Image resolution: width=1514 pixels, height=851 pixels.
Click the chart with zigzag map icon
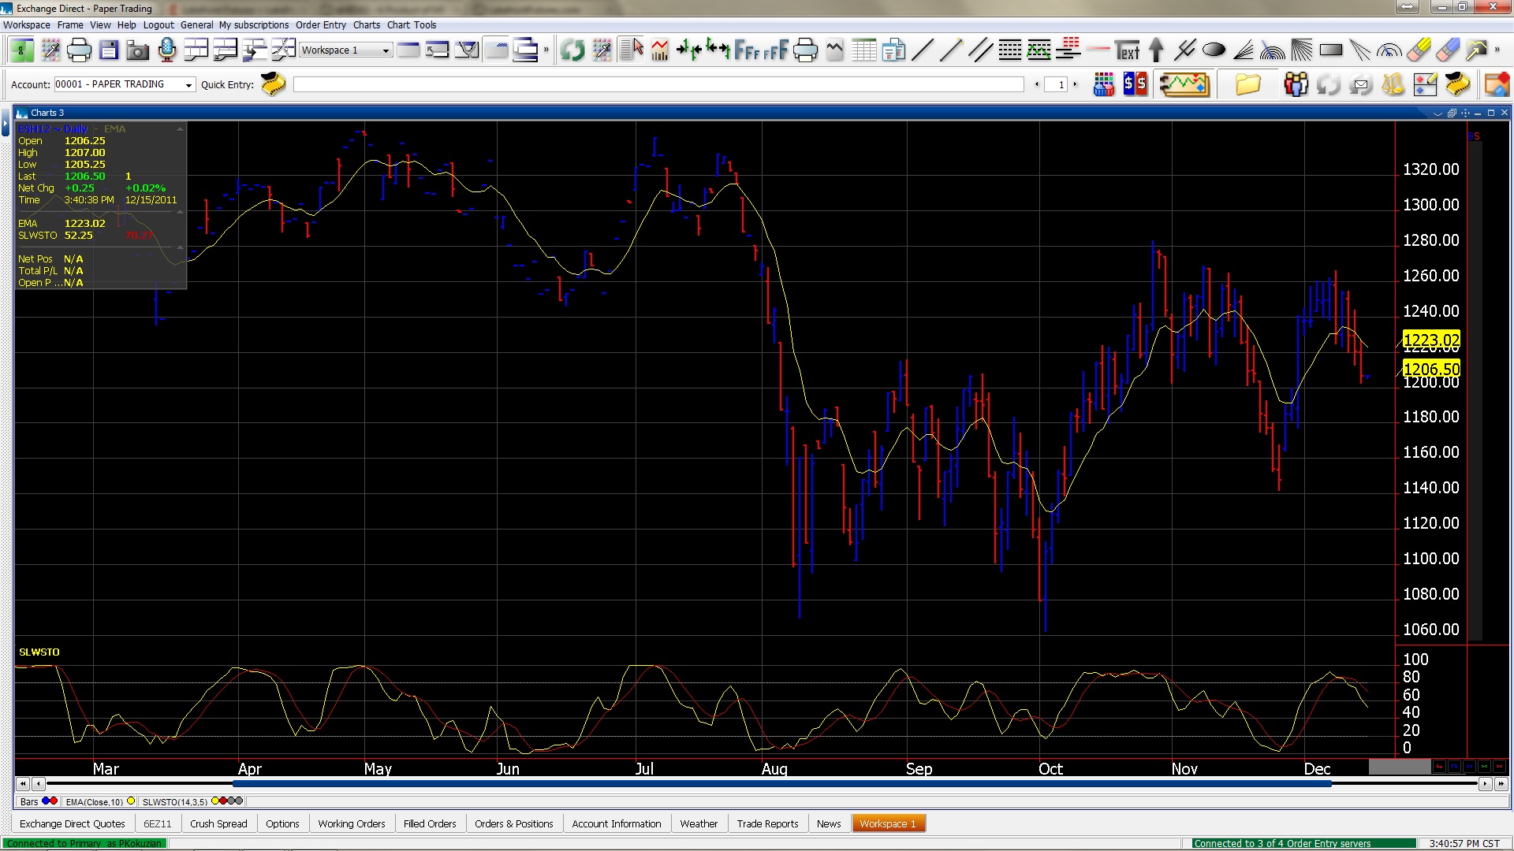1184,84
